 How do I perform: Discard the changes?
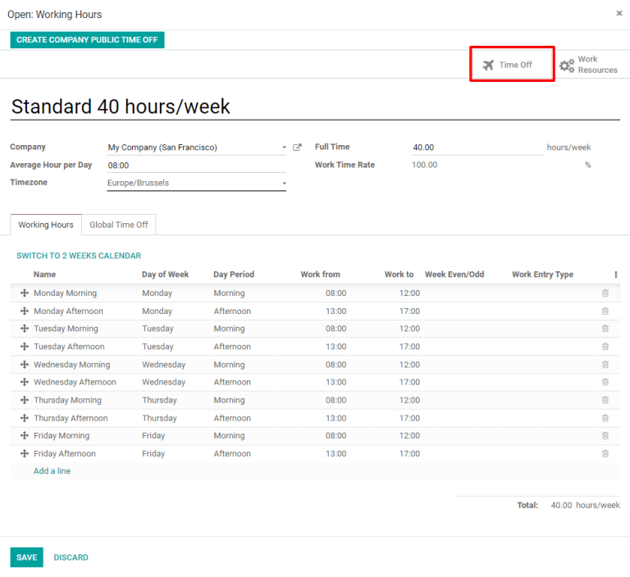tap(71, 557)
